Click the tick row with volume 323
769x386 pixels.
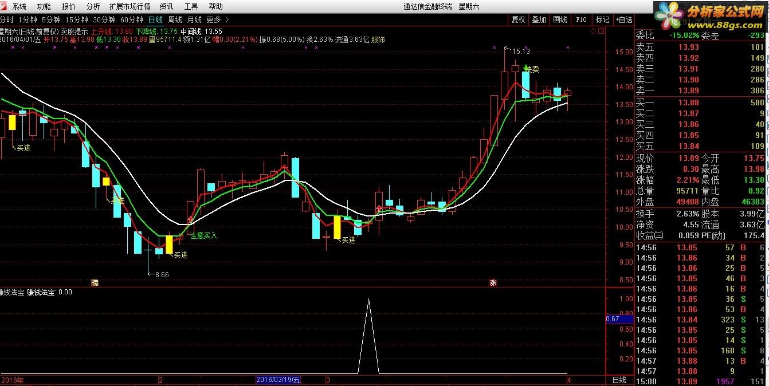700,320
